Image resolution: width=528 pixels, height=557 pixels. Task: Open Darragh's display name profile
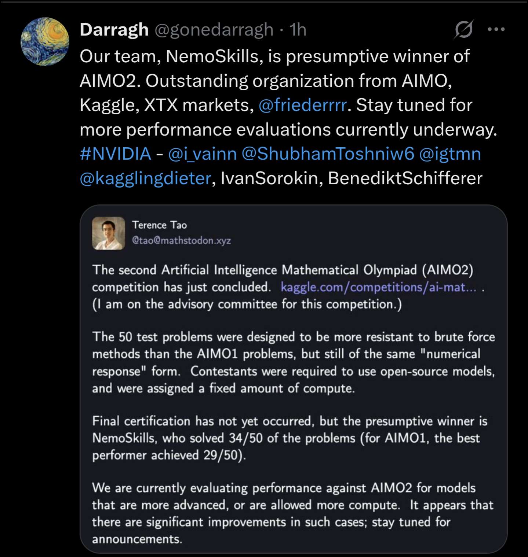[x=114, y=30]
